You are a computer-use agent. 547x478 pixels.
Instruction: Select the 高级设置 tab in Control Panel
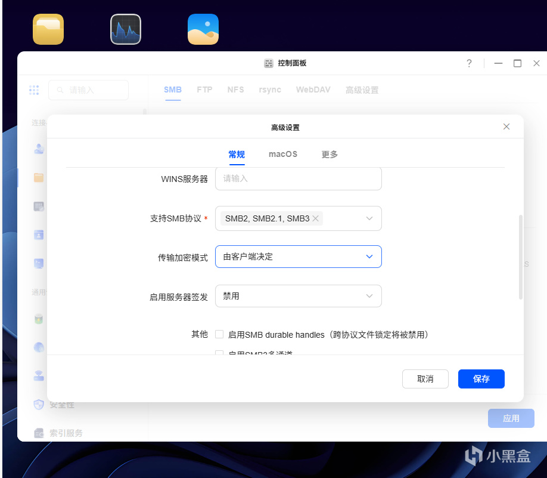[x=362, y=90]
